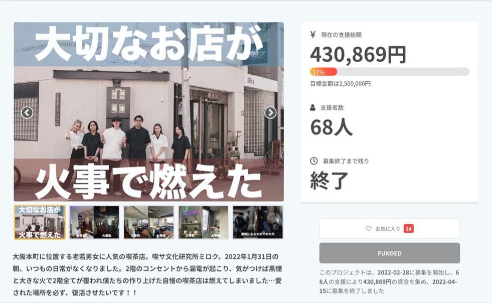The image size is (492, 303).
Task: Click the heart icon beside お気に入り
Action: point(369,229)
